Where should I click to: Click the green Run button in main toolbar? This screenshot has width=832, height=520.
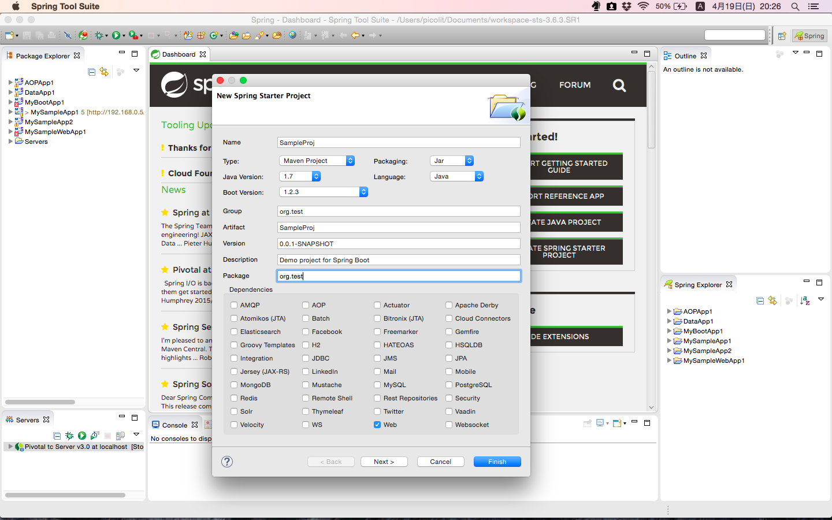point(116,36)
